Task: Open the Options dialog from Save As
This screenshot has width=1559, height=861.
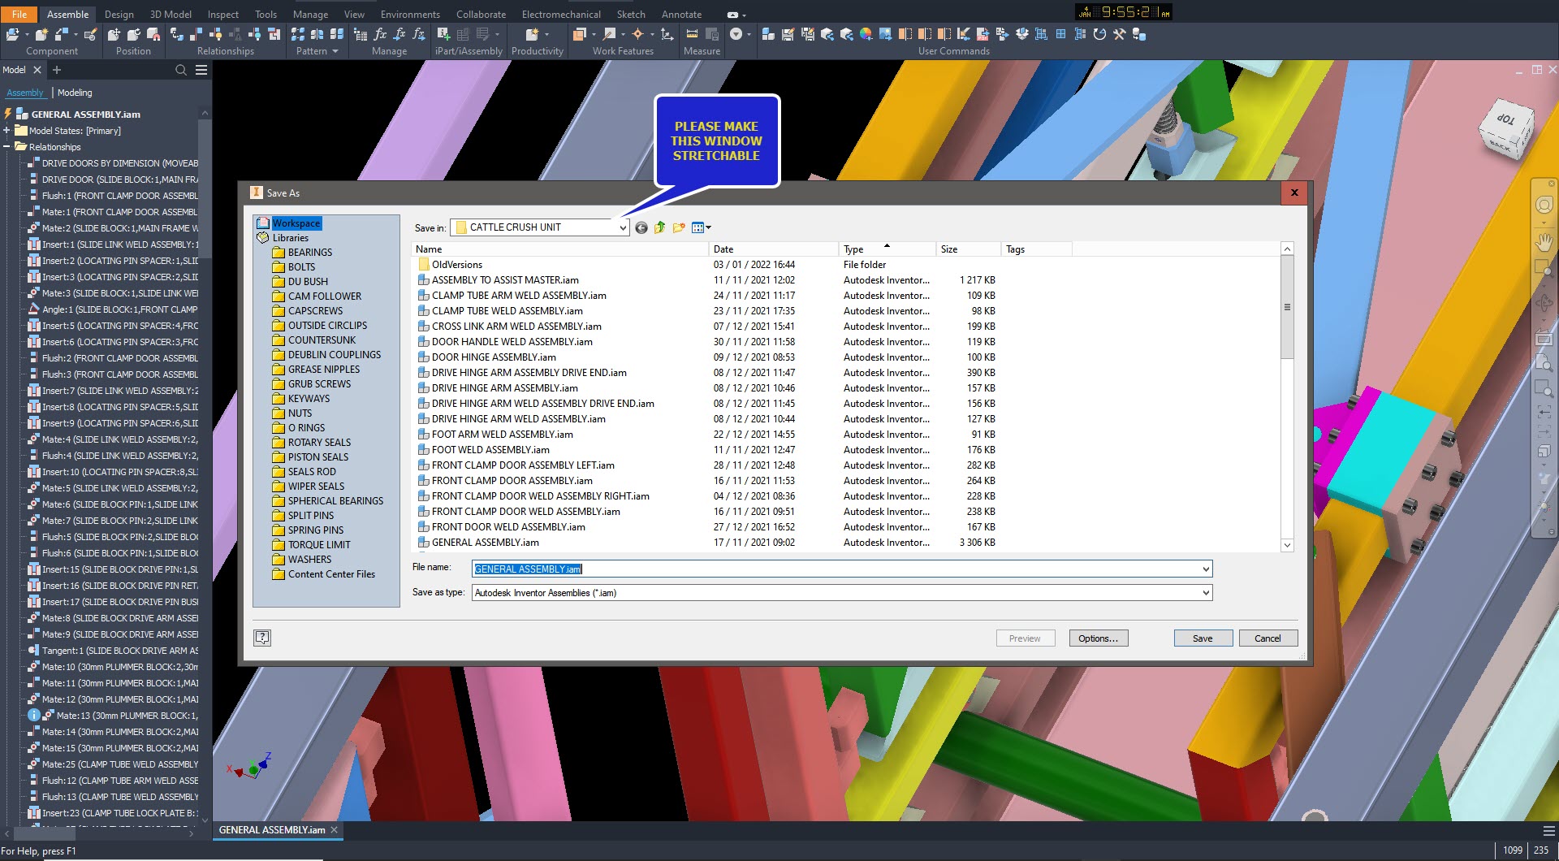Action: (x=1098, y=638)
